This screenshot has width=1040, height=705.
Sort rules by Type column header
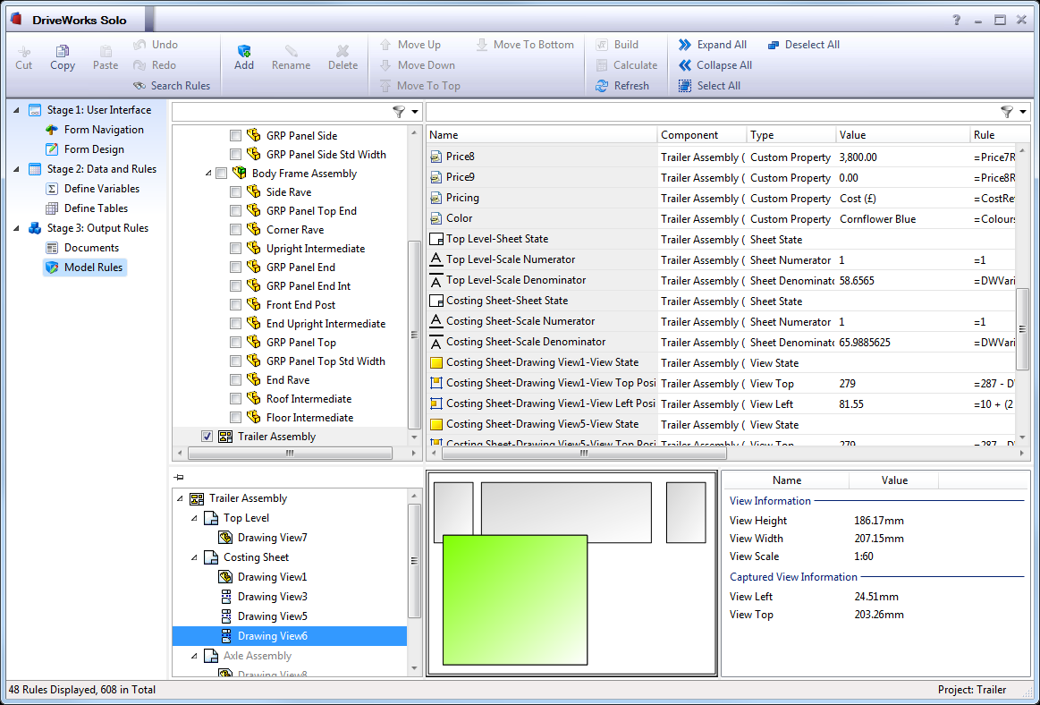point(791,135)
